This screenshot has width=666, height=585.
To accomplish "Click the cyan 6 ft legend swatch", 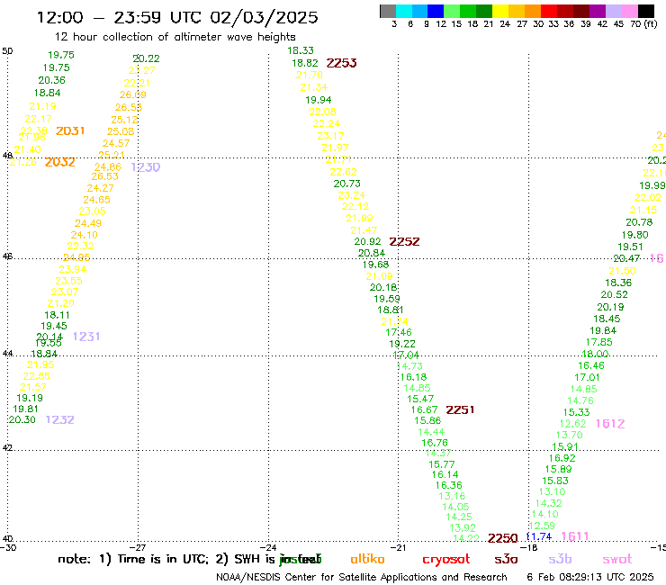I will click(403, 11).
